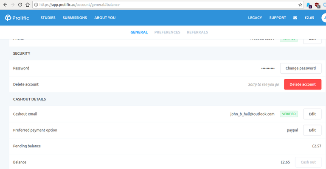Open the STUDIES menu item

(48, 18)
